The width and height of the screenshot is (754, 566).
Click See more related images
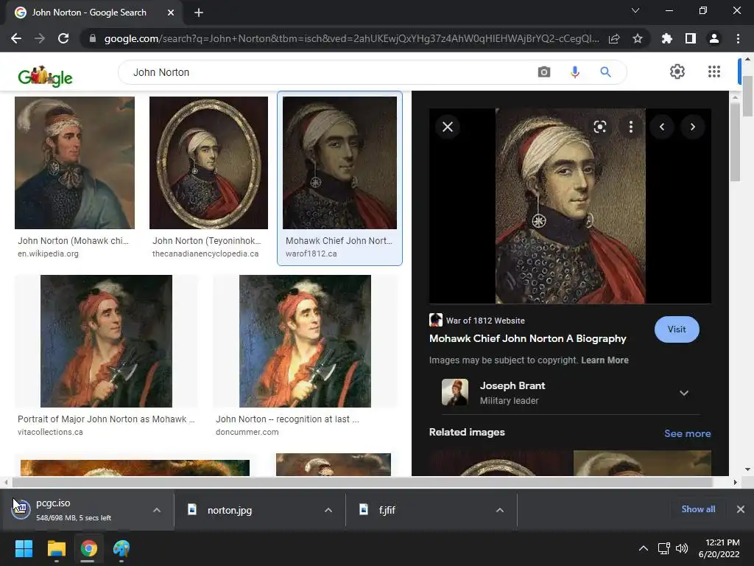click(687, 433)
